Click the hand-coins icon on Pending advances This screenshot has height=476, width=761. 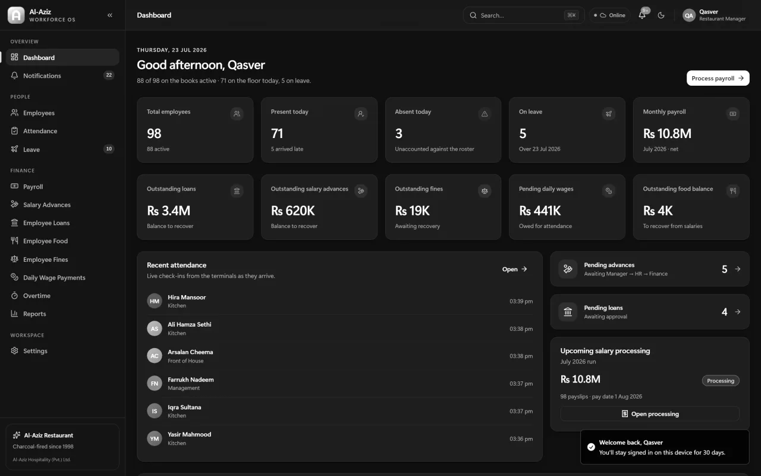tap(568, 269)
